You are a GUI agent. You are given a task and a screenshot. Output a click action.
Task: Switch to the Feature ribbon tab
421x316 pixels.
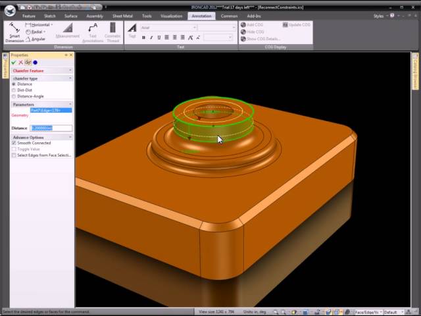click(x=29, y=16)
